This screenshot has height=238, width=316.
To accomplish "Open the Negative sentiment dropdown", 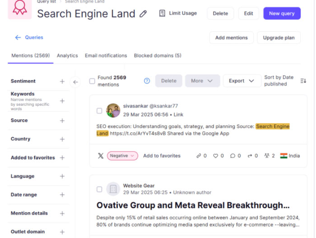I will coord(122,156).
